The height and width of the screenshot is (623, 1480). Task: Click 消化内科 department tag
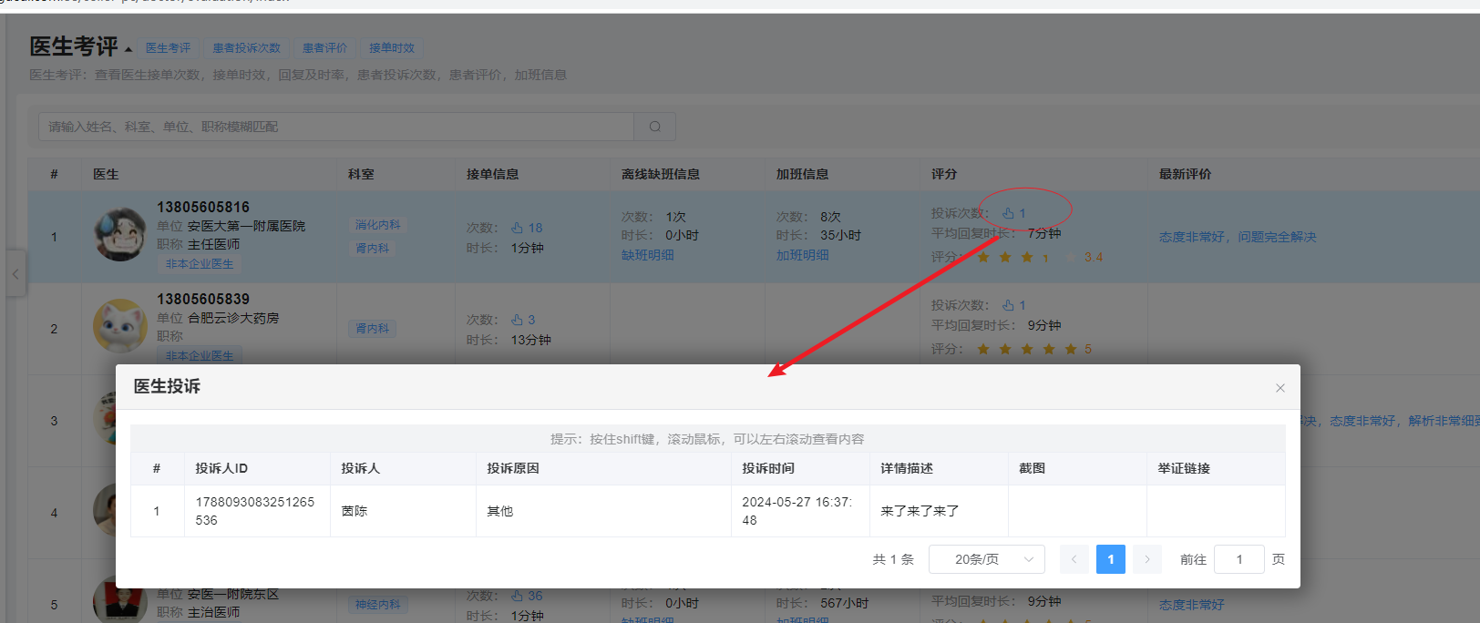pos(378,225)
